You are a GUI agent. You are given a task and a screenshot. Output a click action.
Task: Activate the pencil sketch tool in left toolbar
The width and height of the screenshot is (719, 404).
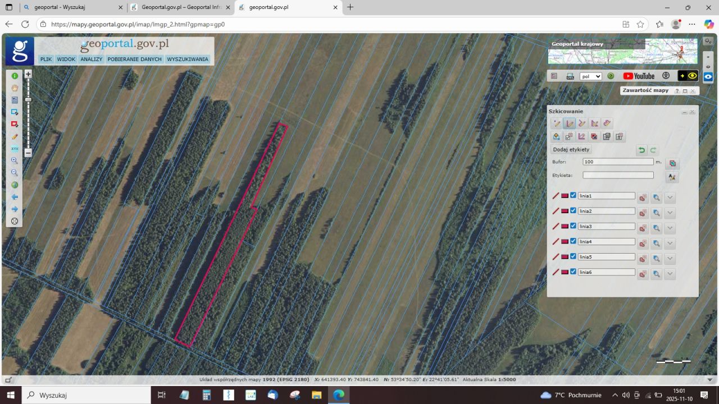(15, 136)
